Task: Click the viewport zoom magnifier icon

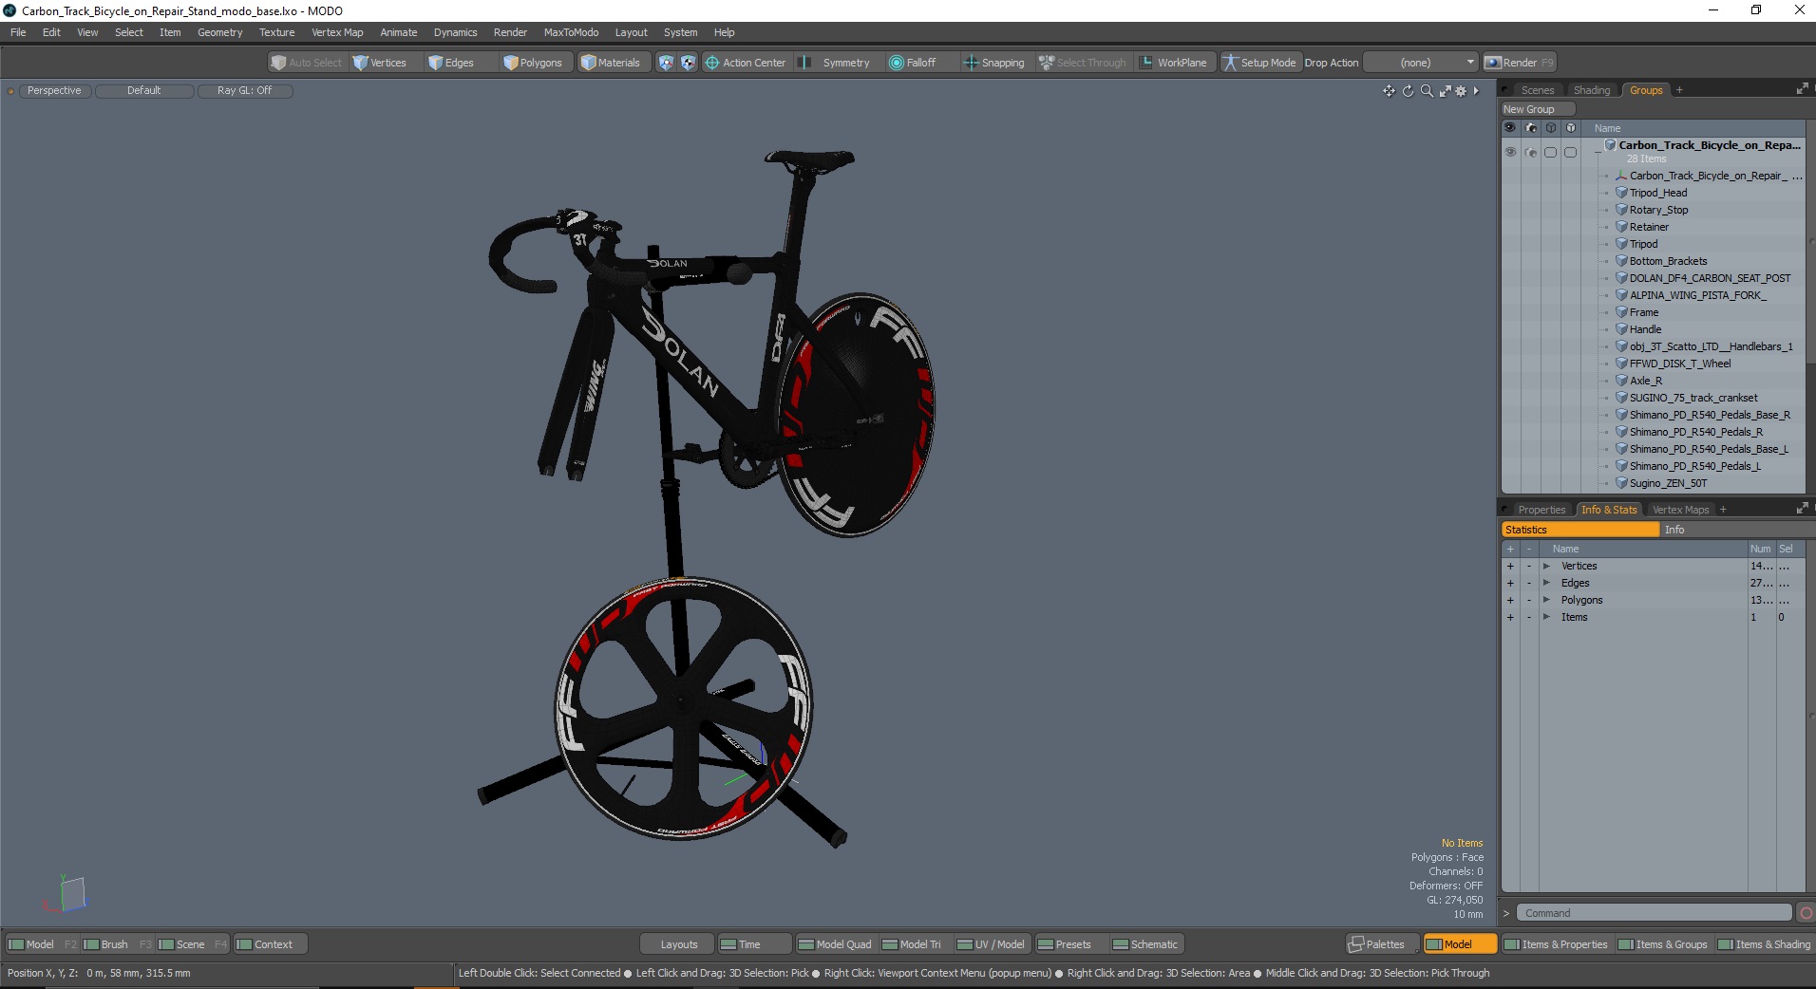Action: [x=1427, y=91]
